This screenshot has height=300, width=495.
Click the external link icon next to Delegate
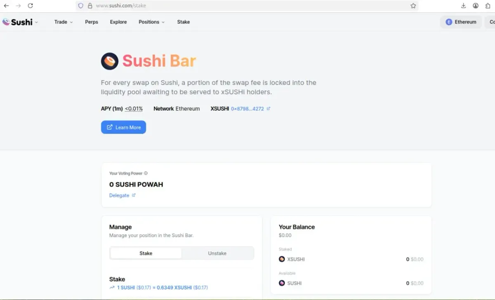(133, 195)
